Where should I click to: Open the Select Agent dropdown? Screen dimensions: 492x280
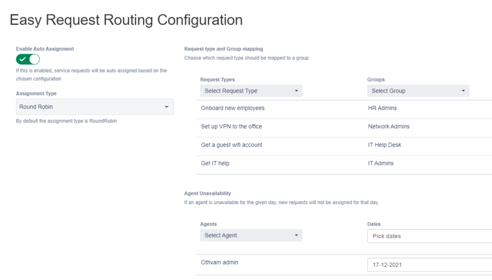(251, 235)
